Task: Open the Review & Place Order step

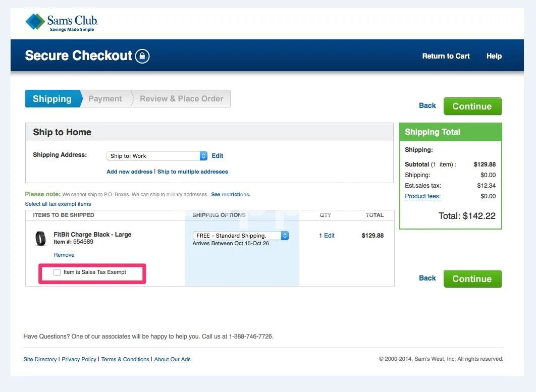Action: (181, 99)
